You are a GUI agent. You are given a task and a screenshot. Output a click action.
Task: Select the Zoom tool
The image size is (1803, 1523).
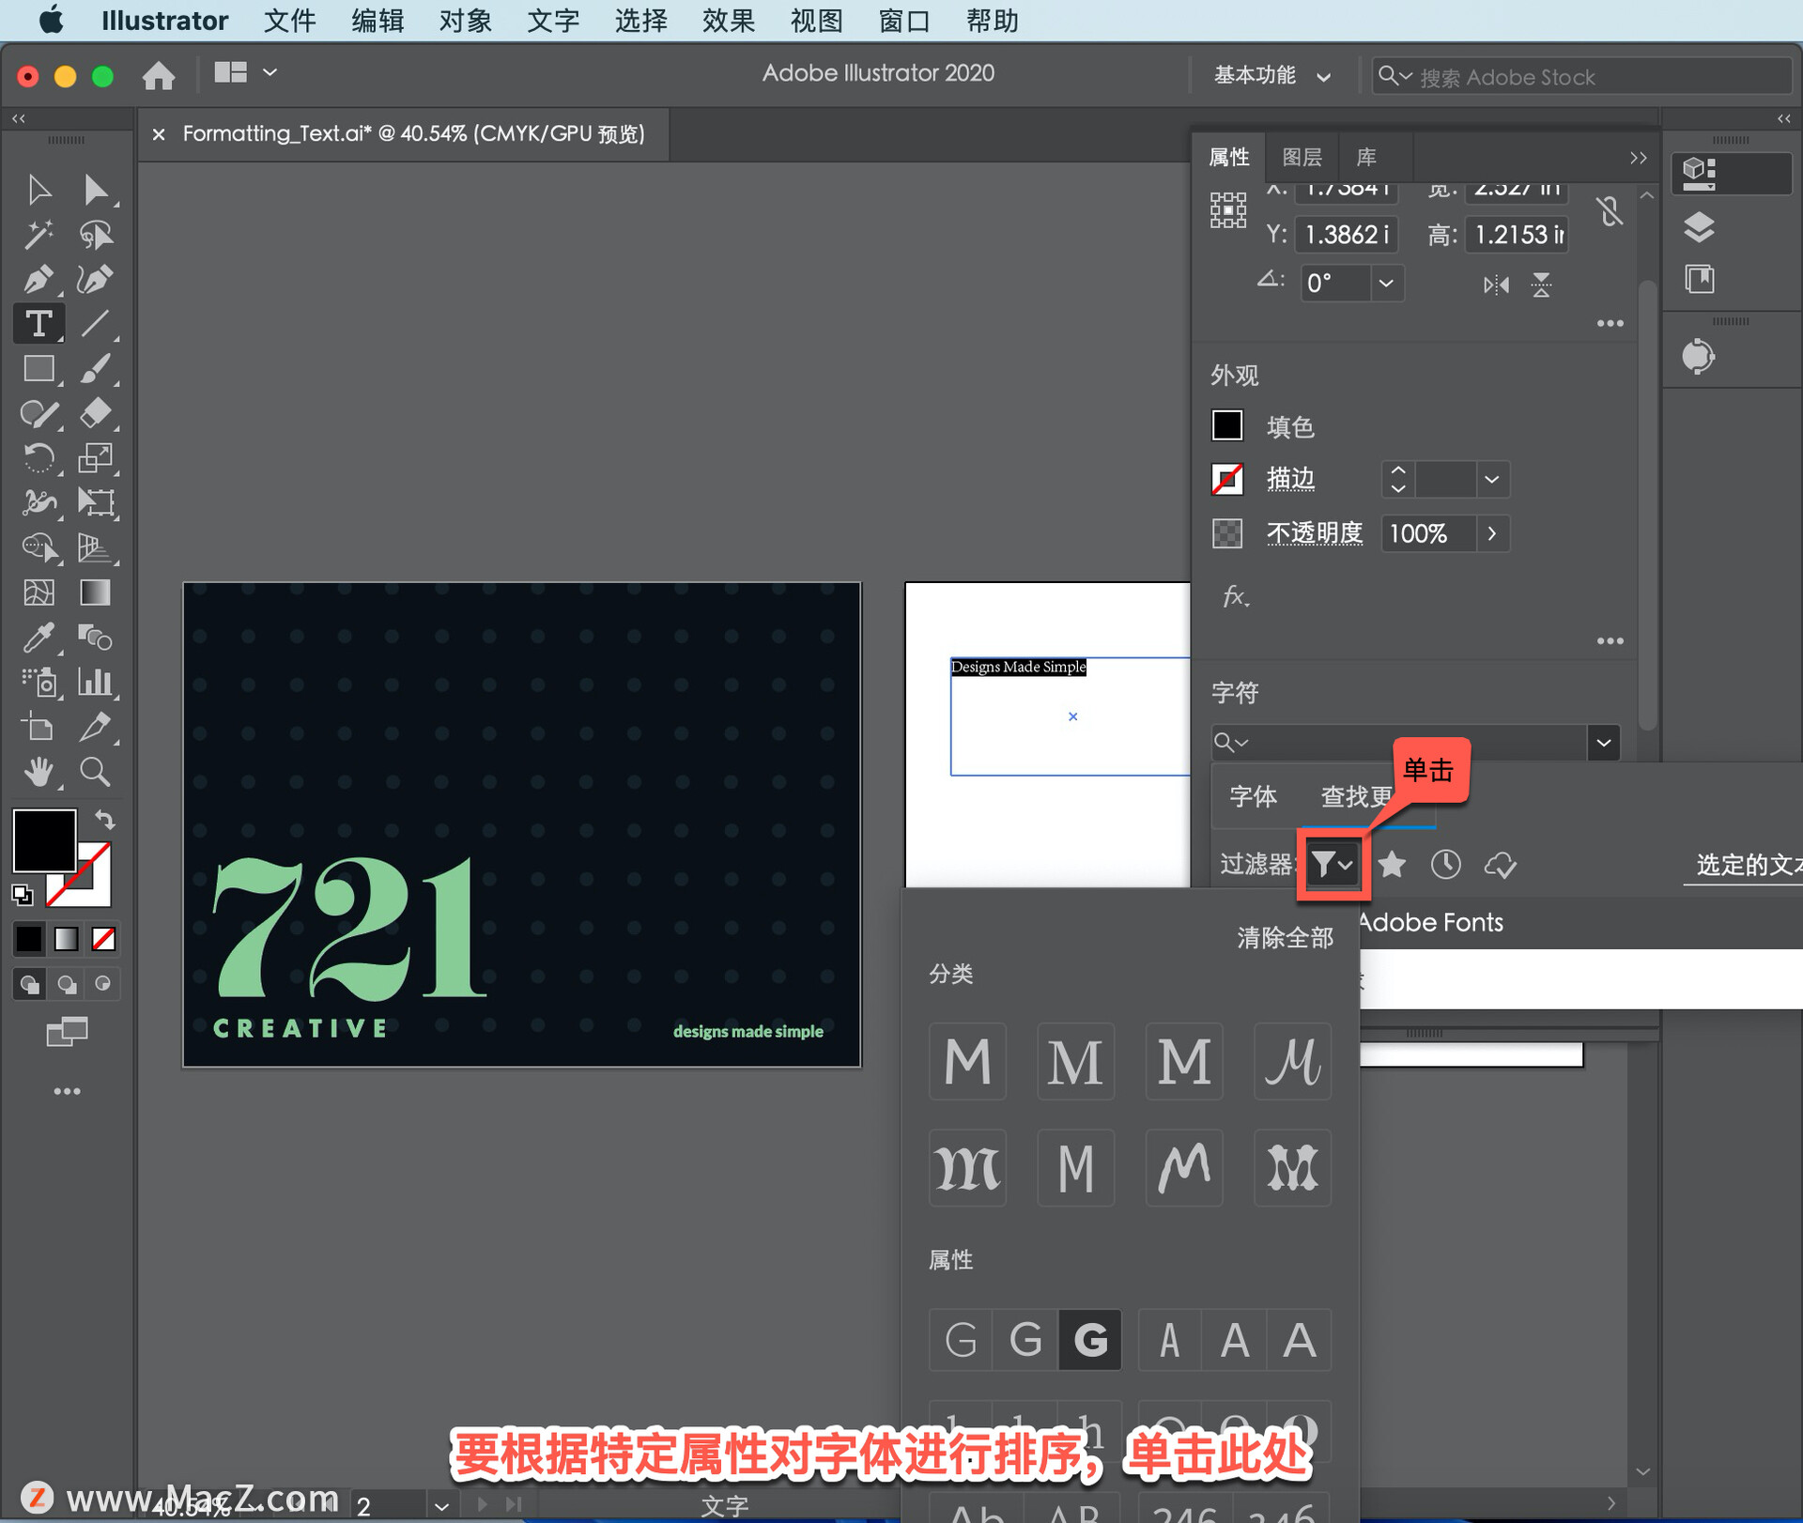(x=95, y=772)
